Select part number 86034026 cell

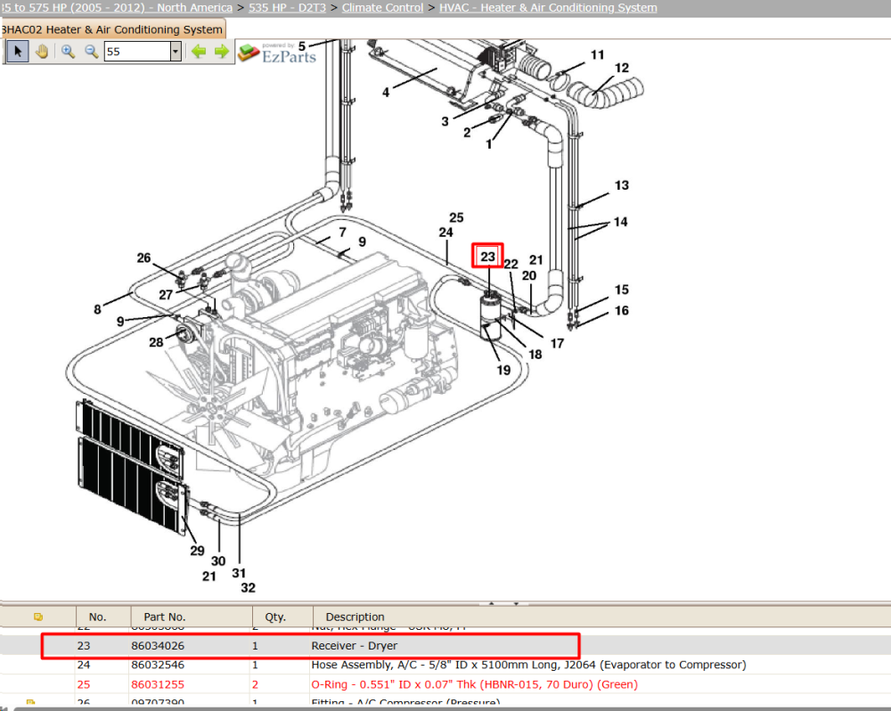pos(158,646)
